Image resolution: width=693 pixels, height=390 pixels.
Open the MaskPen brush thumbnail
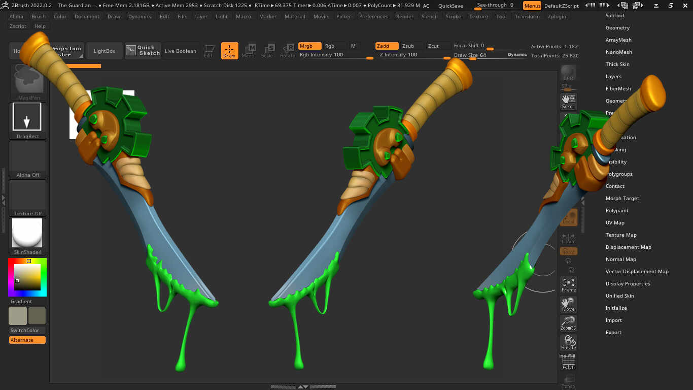28,82
